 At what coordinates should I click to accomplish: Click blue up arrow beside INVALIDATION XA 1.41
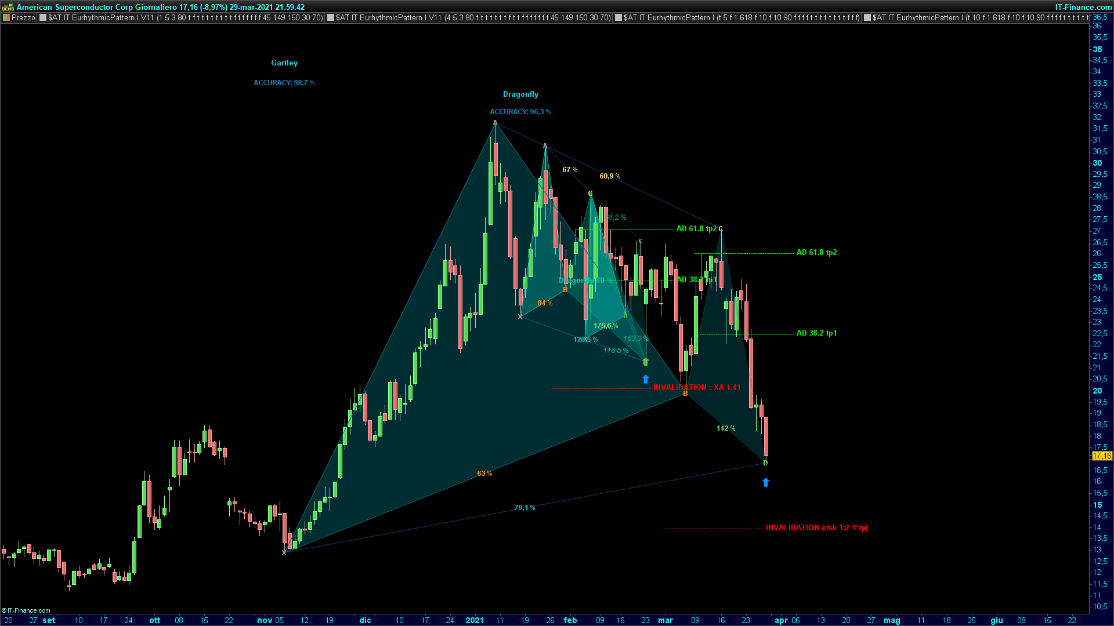tap(646, 379)
